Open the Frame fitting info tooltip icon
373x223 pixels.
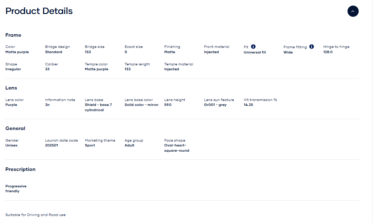coord(312,46)
